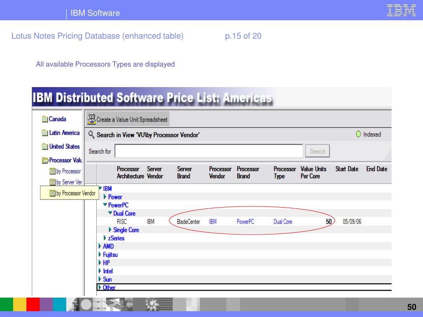Click the 'p.15 of 20' page indicator

click(x=243, y=36)
